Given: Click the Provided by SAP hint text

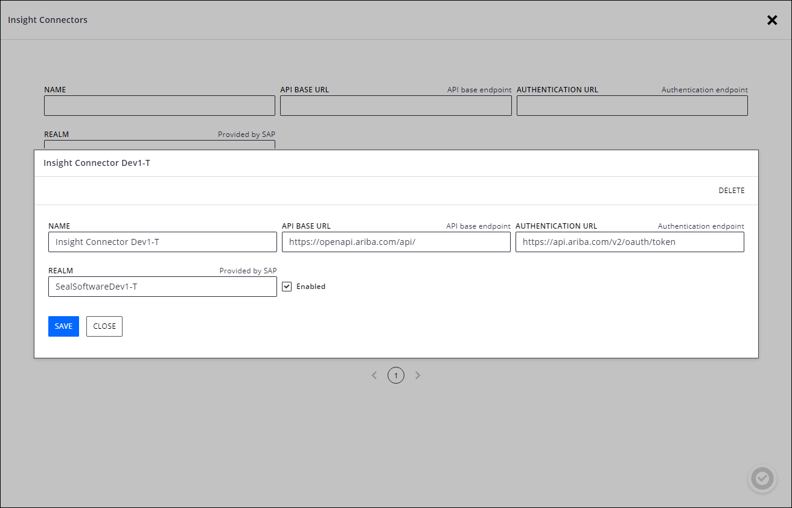Looking at the screenshot, I should 248,270.
